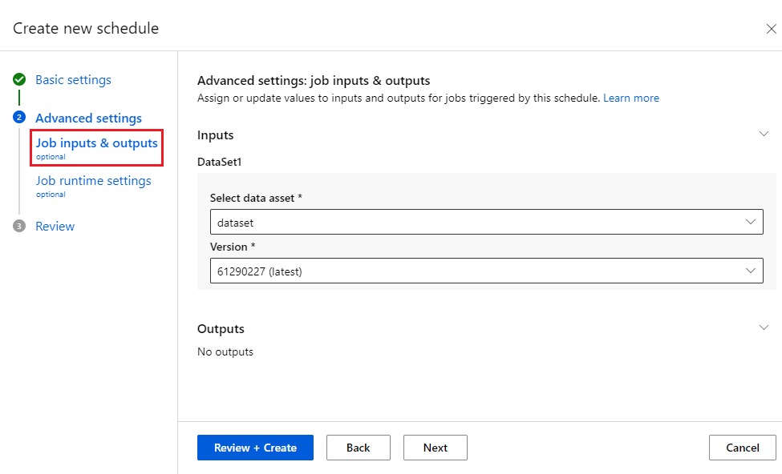The image size is (782, 474).
Task: Click the green Basic settings checkmark icon
Action: (19, 80)
